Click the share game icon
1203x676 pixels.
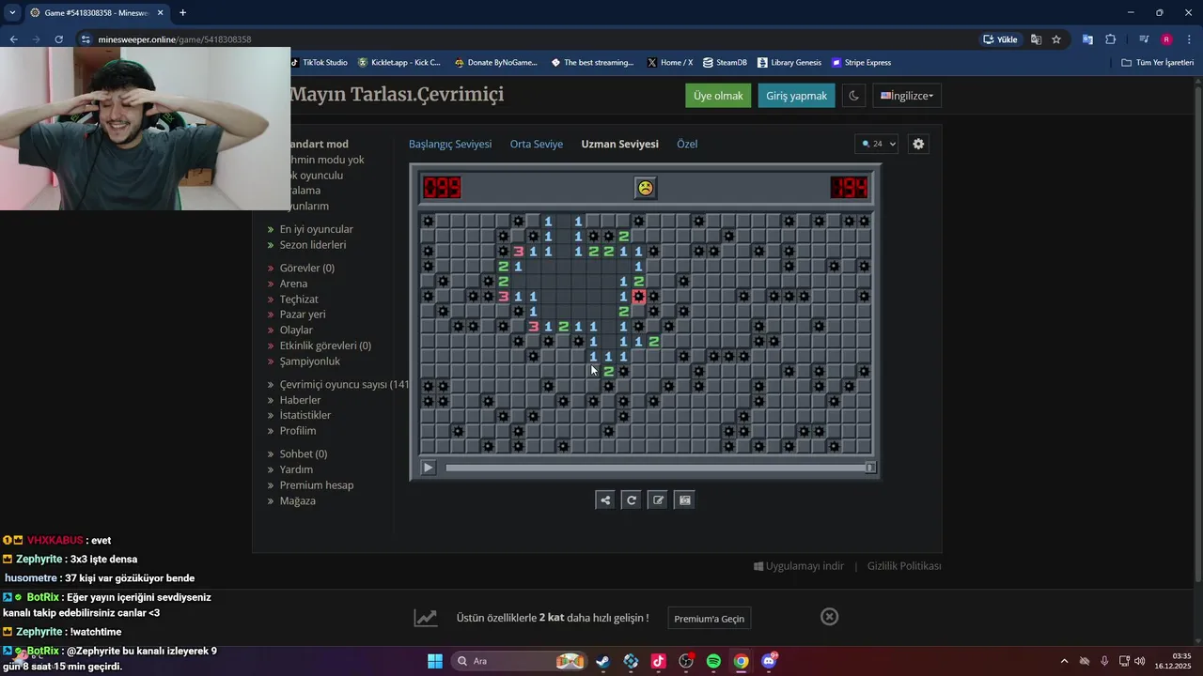pos(605,500)
